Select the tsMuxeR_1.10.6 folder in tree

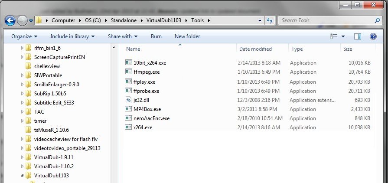point(52,130)
